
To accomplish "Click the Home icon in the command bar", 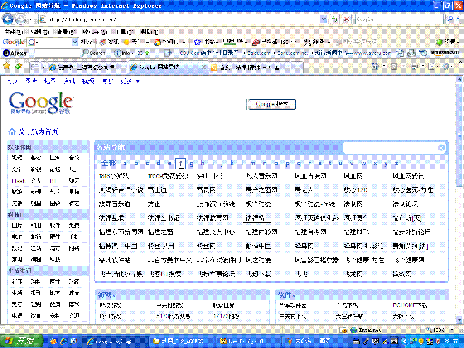I will point(375,66).
